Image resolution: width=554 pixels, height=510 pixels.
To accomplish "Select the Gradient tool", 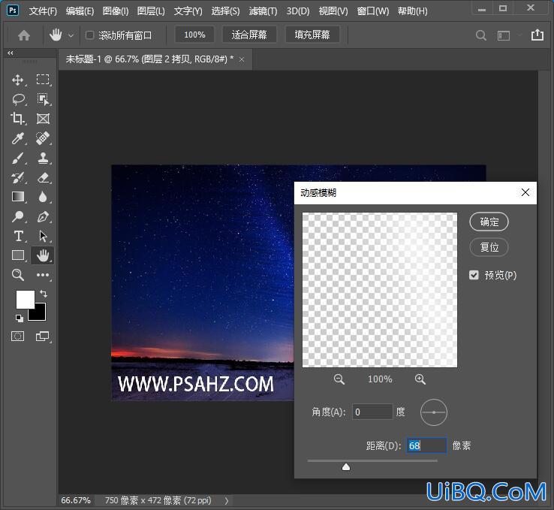I will click(18, 197).
